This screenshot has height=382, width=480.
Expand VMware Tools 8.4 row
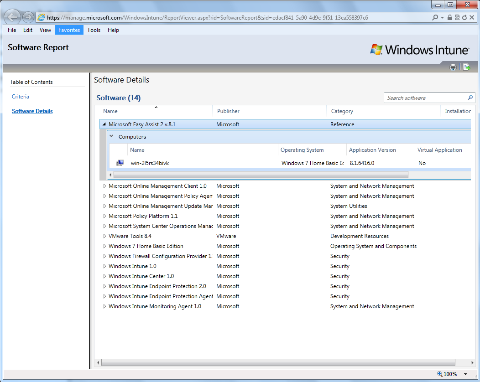click(104, 236)
